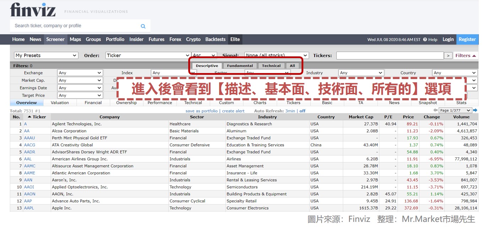Click the Login link
The width and height of the screenshot is (482, 229).
(x=448, y=39)
